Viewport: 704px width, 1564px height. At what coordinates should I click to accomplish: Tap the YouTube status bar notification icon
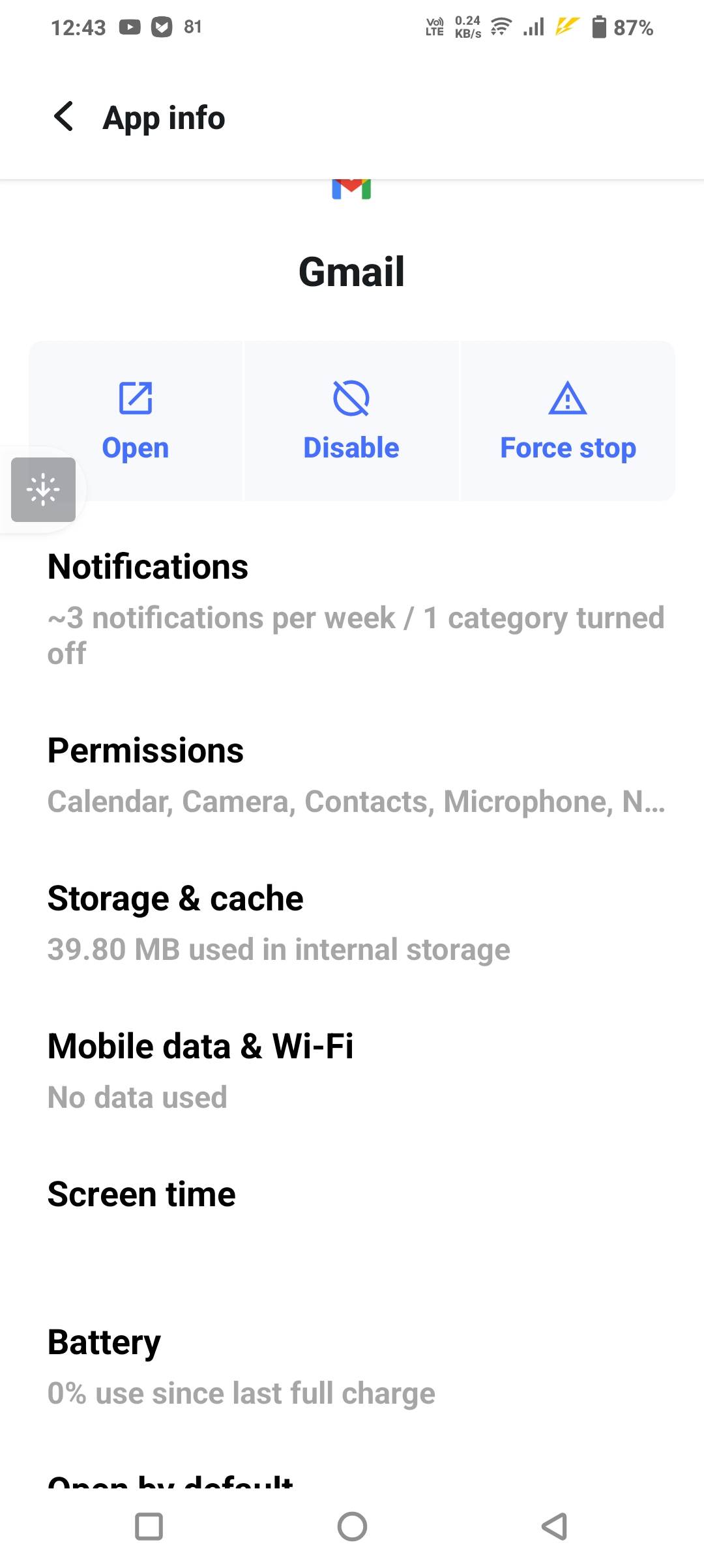[x=130, y=27]
